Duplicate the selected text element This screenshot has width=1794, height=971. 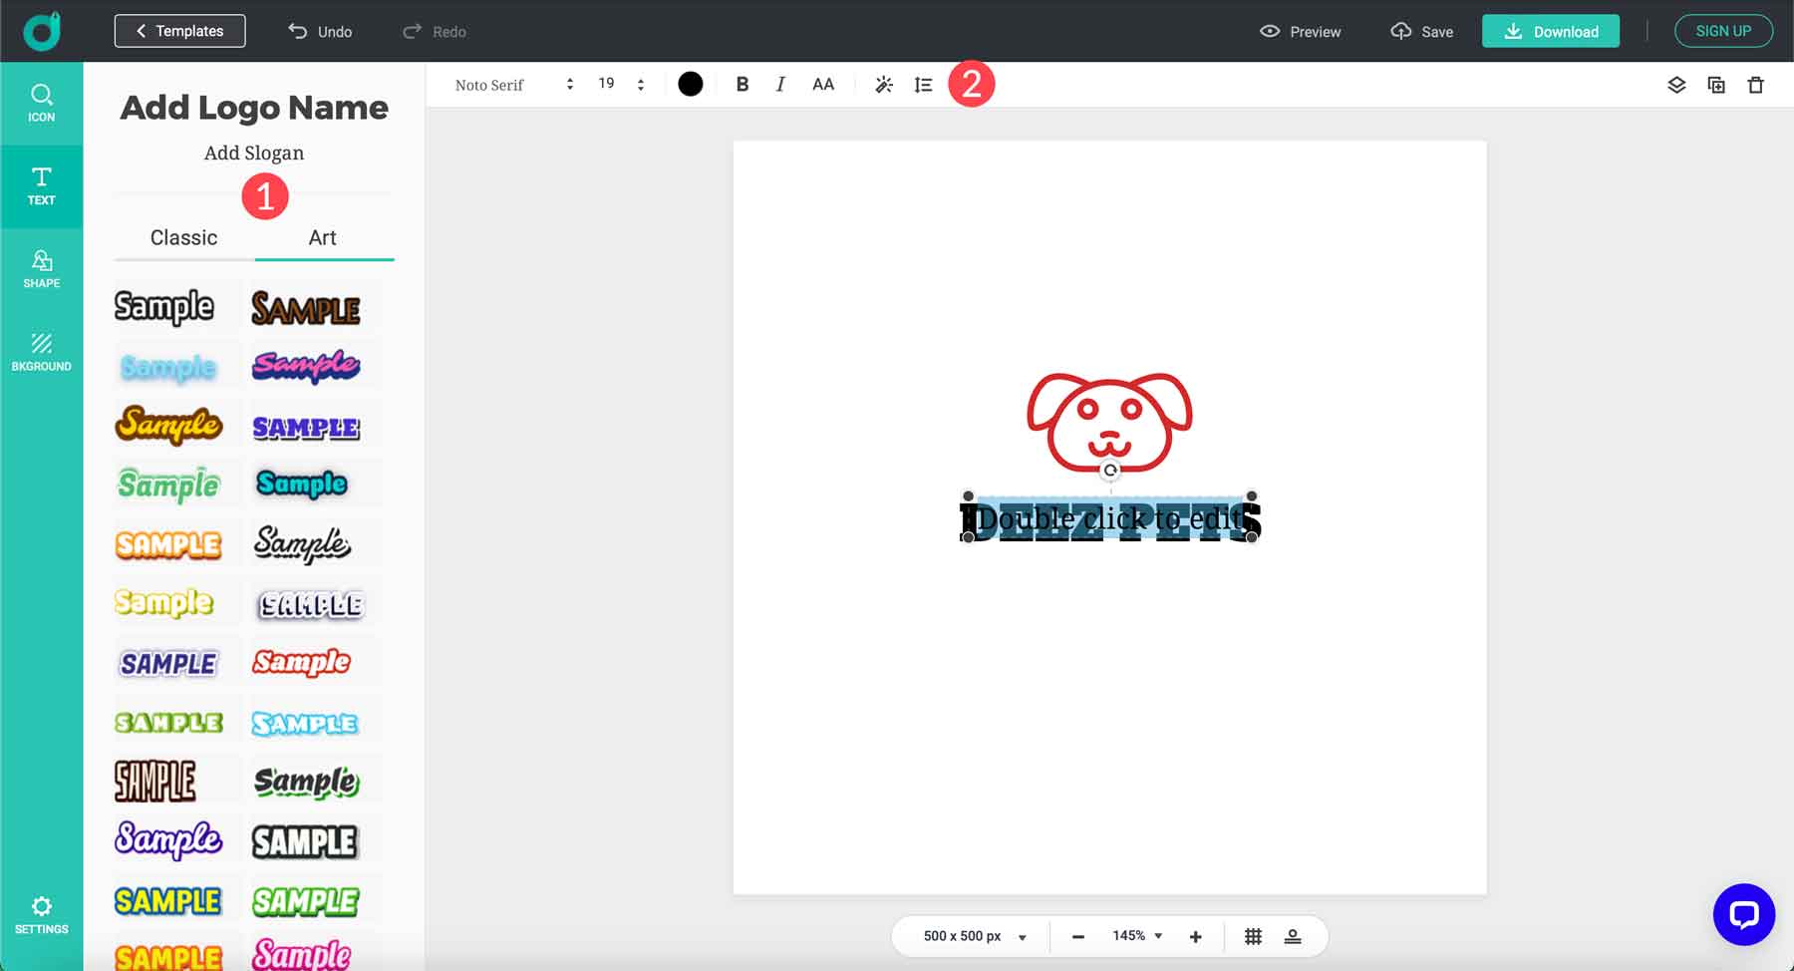(1716, 86)
